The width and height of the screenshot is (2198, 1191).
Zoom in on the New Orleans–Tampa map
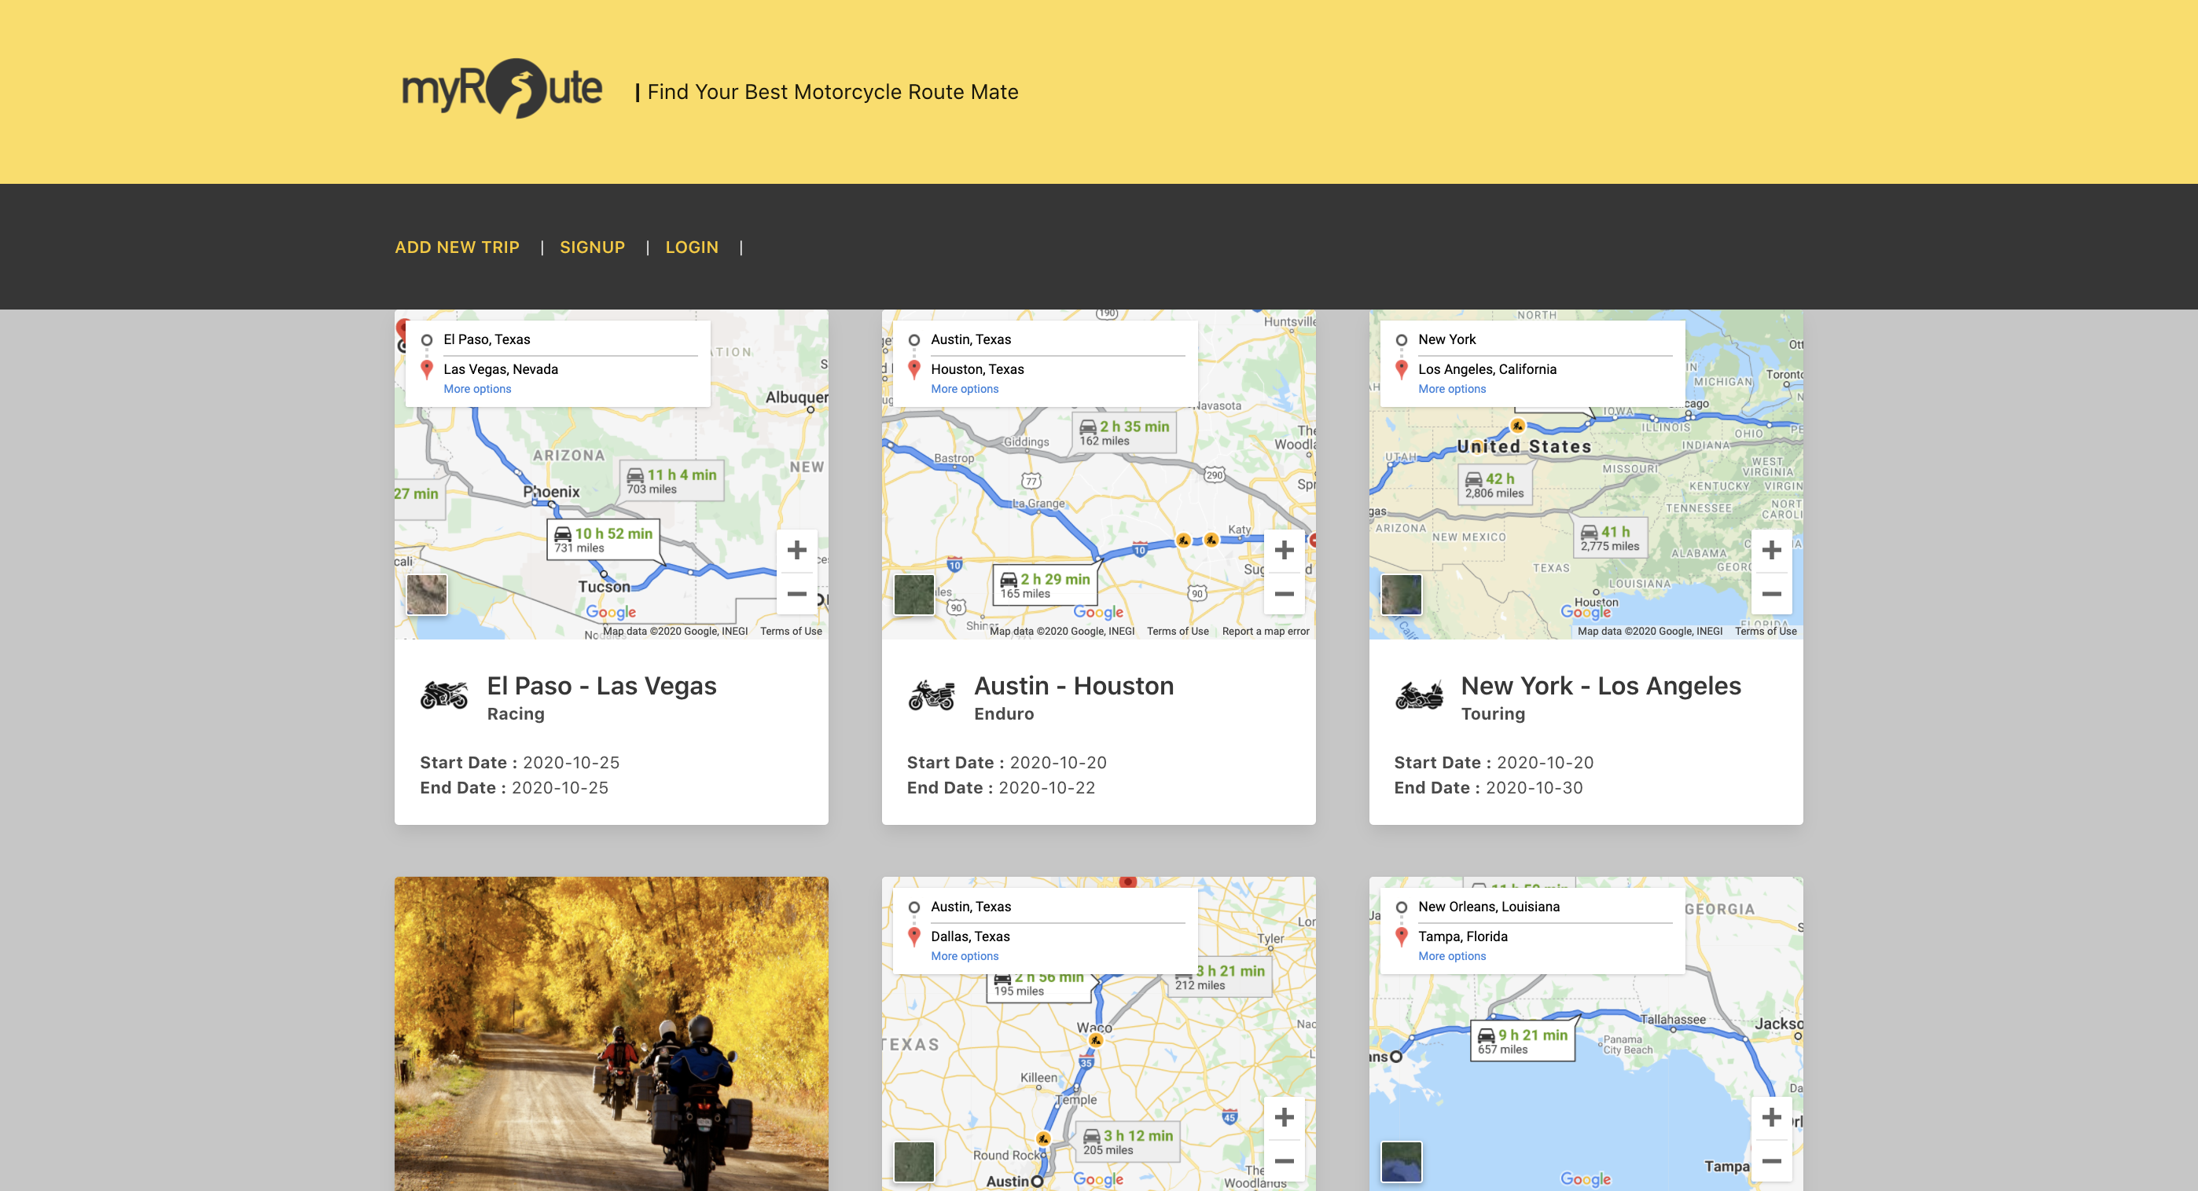(1770, 1117)
